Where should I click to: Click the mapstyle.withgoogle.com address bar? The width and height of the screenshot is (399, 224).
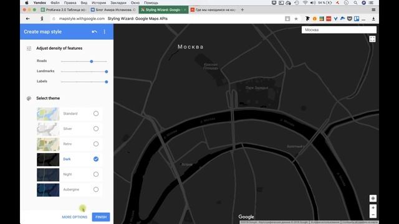(x=82, y=19)
